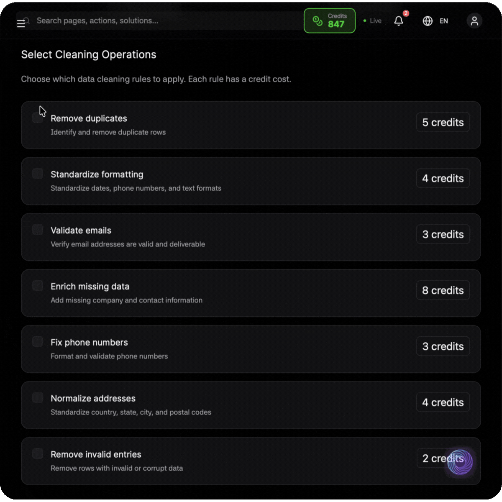The width and height of the screenshot is (502, 502).
Task: Select the Enrich missing data checkbox
Action: [38, 286]
